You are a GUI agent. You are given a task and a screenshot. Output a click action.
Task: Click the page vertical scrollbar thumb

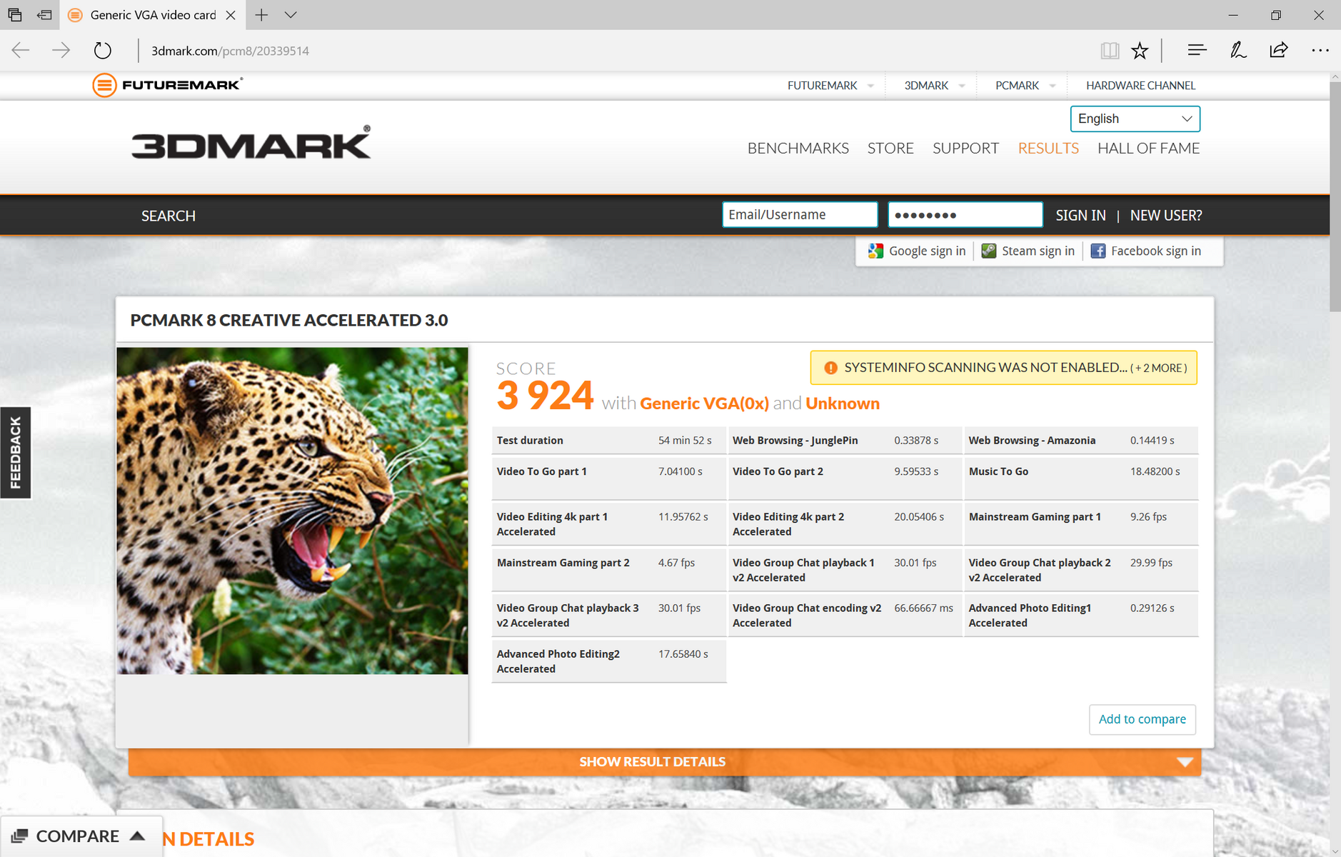click(x=1335, y=196)
